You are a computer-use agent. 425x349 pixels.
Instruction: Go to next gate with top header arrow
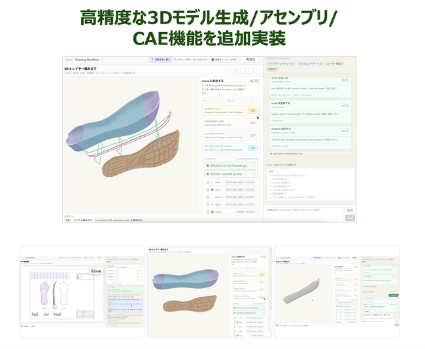(257, 71)
